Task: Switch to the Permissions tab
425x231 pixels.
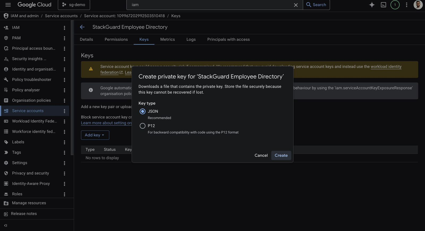Action: point(116,39)
